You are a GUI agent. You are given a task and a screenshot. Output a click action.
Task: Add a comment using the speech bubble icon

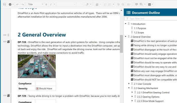(x=137, y=4)
